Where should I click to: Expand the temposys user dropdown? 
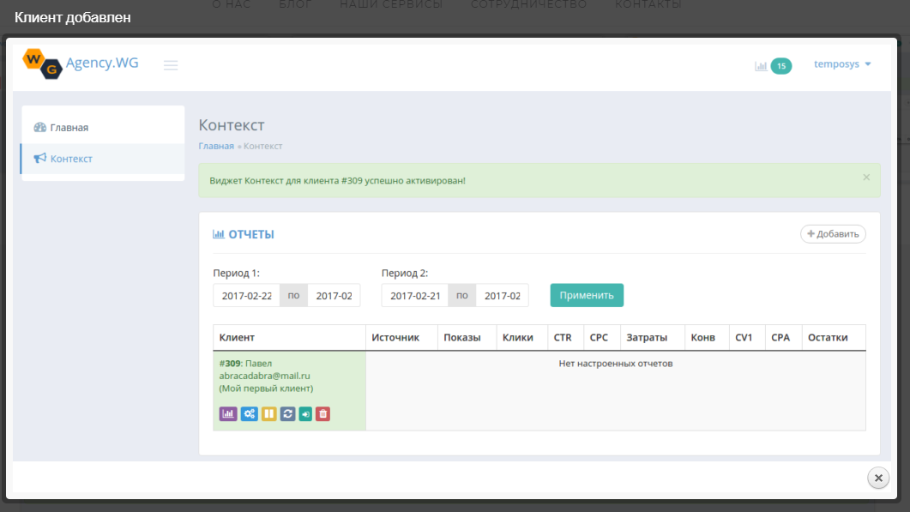click(842, 63)
